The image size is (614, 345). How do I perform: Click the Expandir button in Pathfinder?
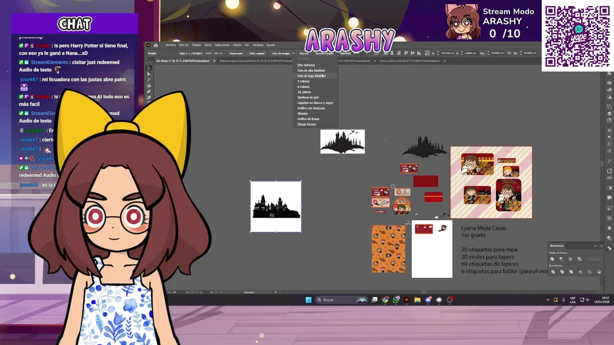[594, 259]
